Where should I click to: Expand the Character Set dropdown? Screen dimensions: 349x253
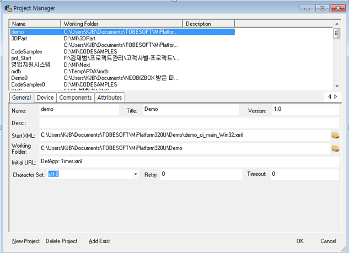click(x=136, y=175)
